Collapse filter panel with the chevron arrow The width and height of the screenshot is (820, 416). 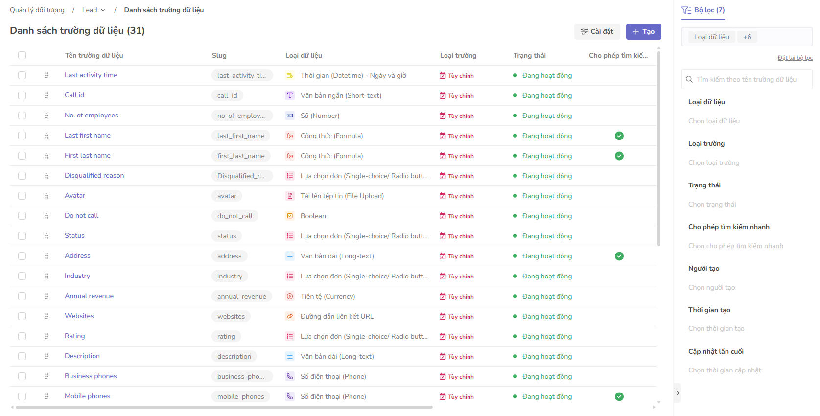(678, 393)
